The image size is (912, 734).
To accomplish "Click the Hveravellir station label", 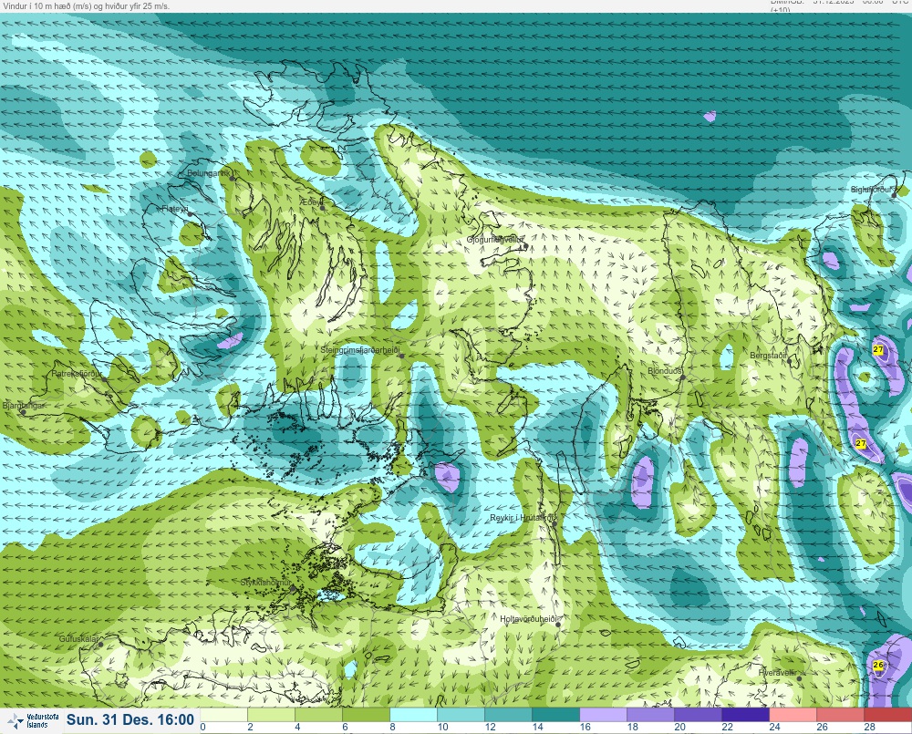I will [777, 672].
